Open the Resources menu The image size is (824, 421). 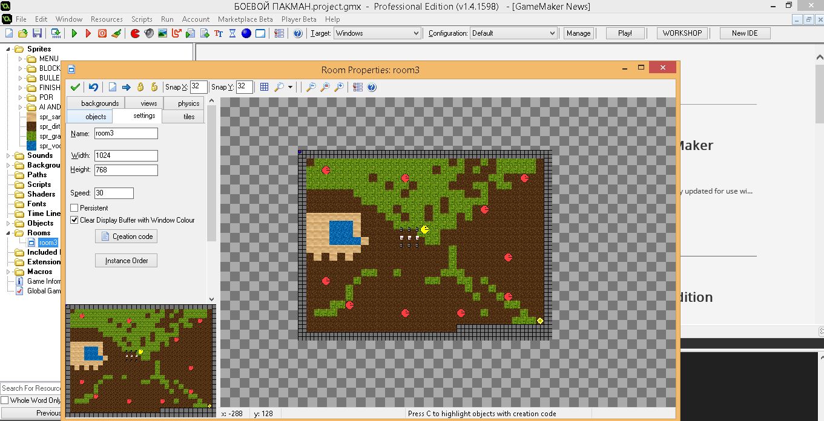[107, 19]
